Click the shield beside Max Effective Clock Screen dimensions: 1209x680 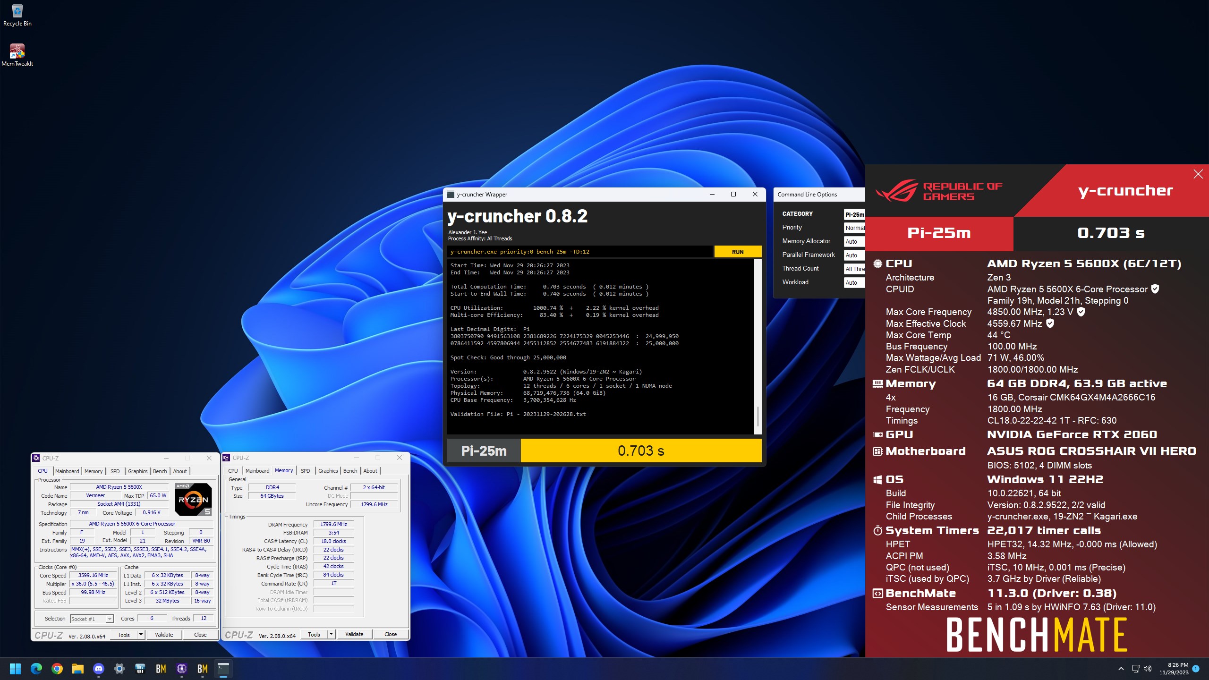coord(1050,323)
